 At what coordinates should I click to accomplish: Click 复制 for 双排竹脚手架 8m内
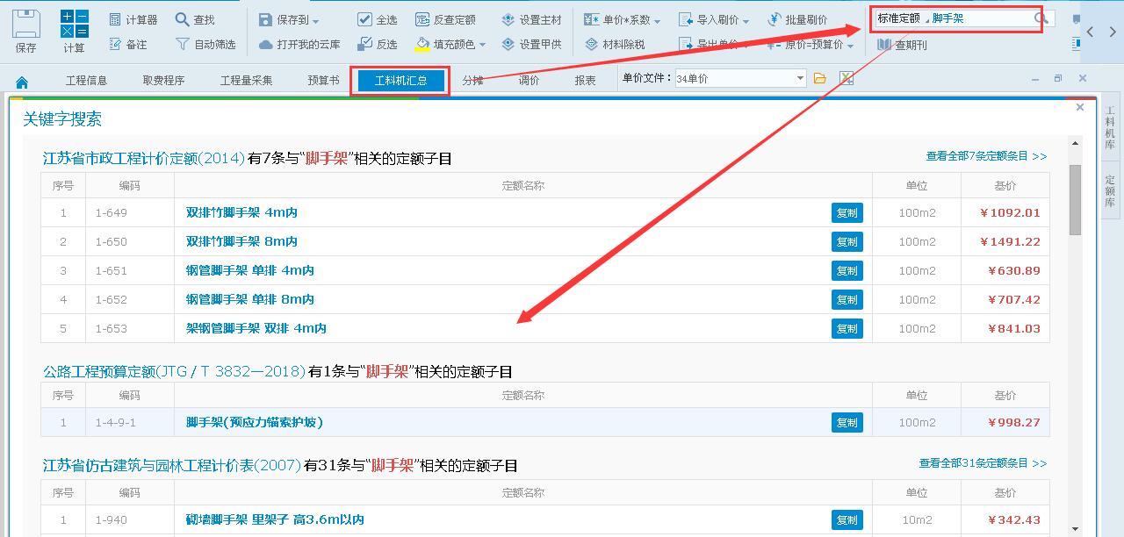[847, 241]
